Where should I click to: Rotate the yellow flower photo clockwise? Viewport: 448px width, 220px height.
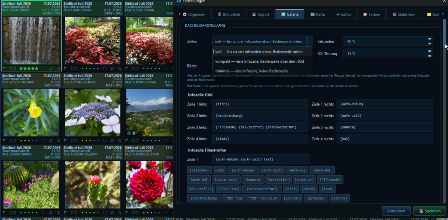(x=58, y=141)
